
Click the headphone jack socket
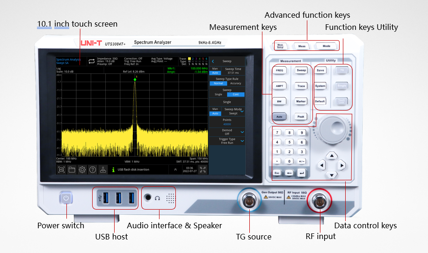148,197
